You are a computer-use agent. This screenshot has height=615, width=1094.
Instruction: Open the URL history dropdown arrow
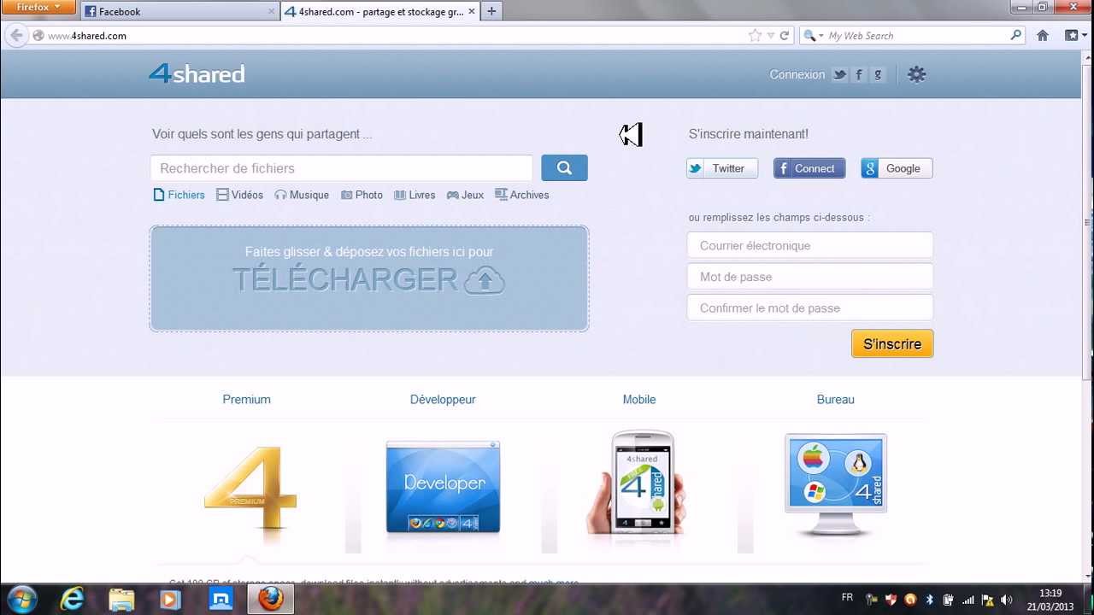click(x=771, y=36)
